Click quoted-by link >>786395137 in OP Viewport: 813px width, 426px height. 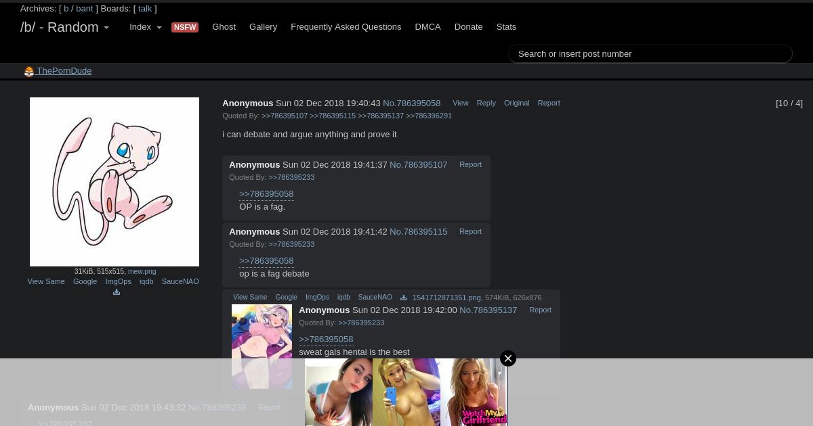pyautogui.click(x=381, y=116)
